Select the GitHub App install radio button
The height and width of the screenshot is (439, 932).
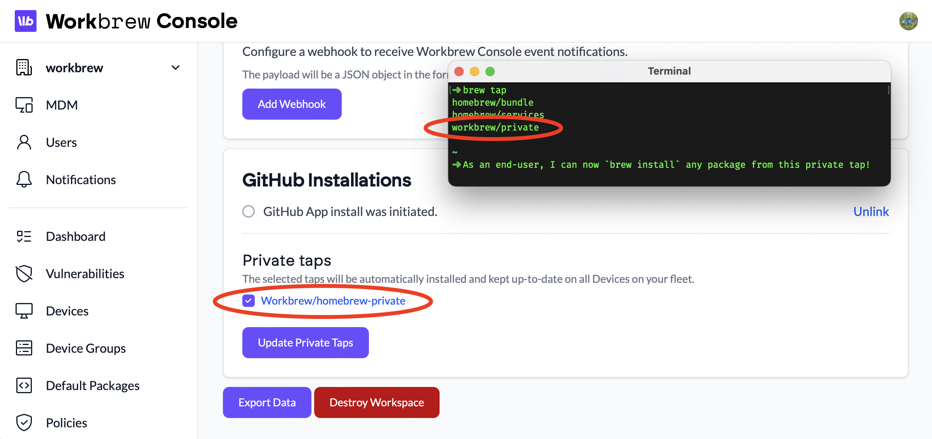249,211
